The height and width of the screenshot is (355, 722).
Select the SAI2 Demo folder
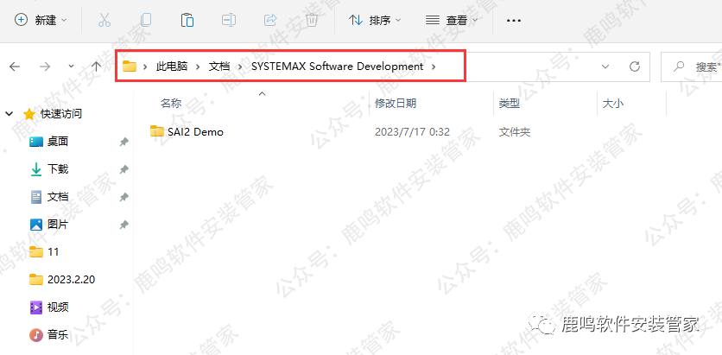[x=195, y=132]
